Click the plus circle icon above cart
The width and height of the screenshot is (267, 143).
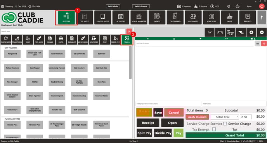(x=251, y=32)
